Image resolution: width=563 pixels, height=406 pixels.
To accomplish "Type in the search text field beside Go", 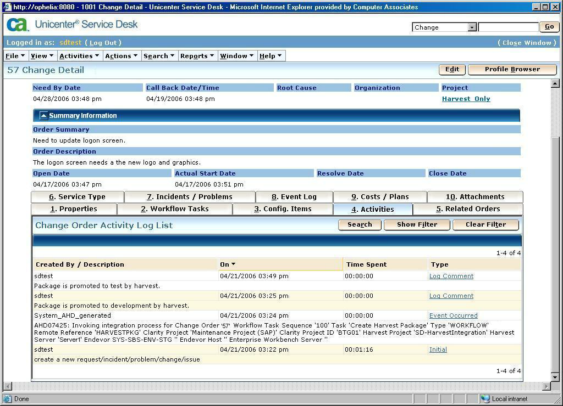I will pyautogui.click(x=508, y=27).
